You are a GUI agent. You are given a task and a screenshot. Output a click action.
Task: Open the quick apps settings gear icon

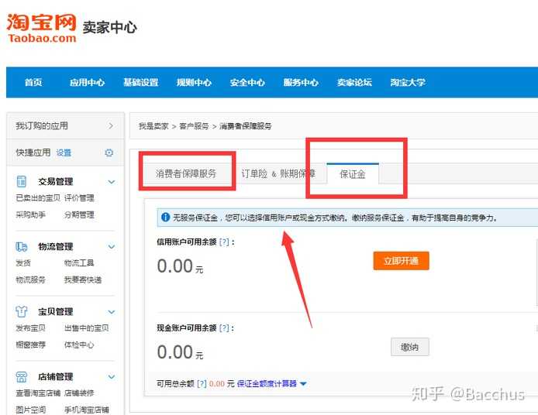click(109, 153)
